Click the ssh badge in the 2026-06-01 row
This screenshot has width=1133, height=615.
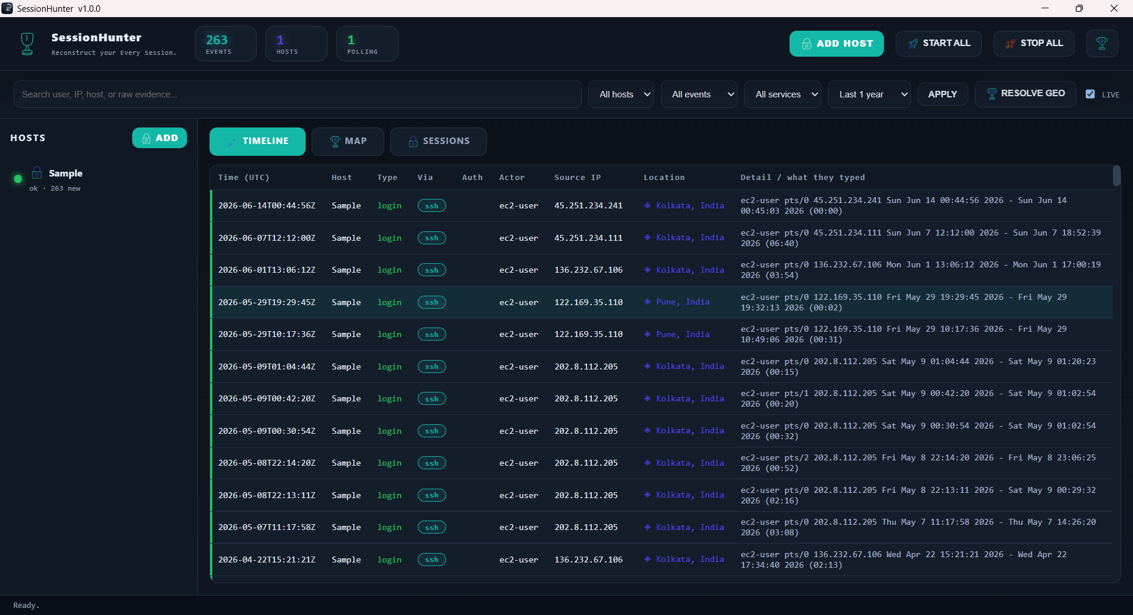(432, 270)
